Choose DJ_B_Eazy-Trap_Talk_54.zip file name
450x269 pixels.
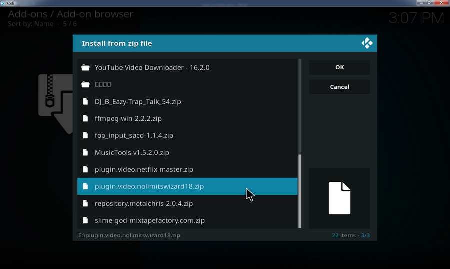pos(138,101)
